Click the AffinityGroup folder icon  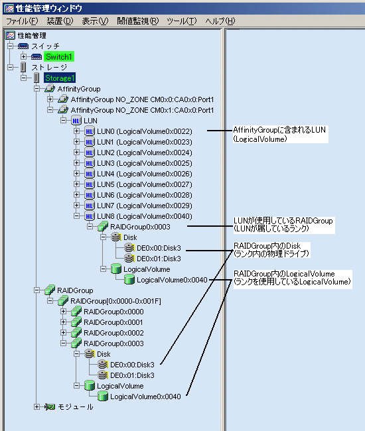pyautogui.click(x=50, y=88)
